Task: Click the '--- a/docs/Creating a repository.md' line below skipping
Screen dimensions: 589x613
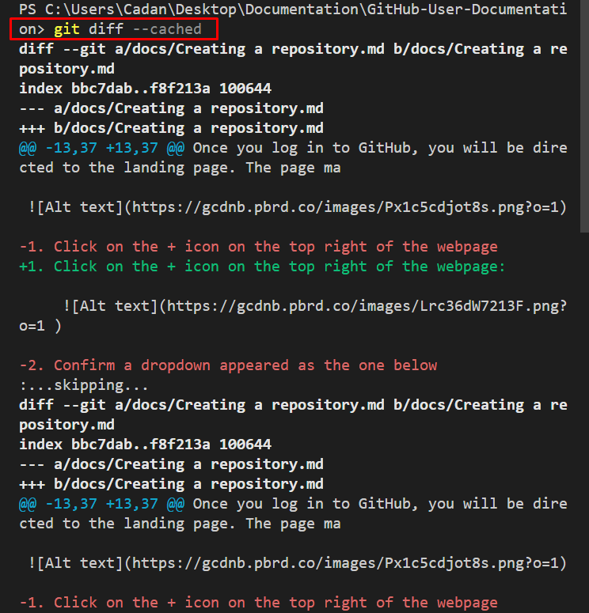Action: [172, 464]
